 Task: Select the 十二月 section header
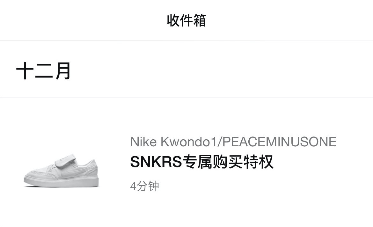pos(43,71)
